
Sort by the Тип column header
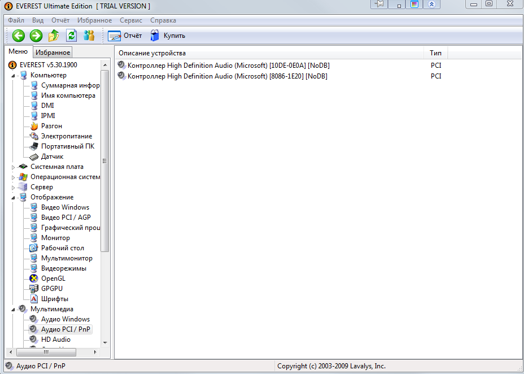435,53
